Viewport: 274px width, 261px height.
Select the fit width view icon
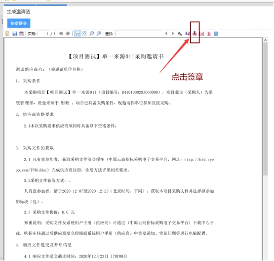78,34
